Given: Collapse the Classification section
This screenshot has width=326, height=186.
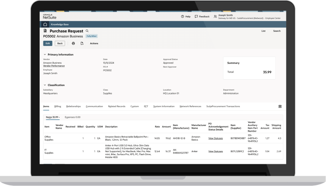Looking at the screenshot, I should (x=45, y=85).
